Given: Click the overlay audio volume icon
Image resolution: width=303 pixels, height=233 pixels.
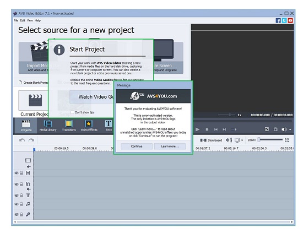Looking at the screenshot, I should pos(29,189).
